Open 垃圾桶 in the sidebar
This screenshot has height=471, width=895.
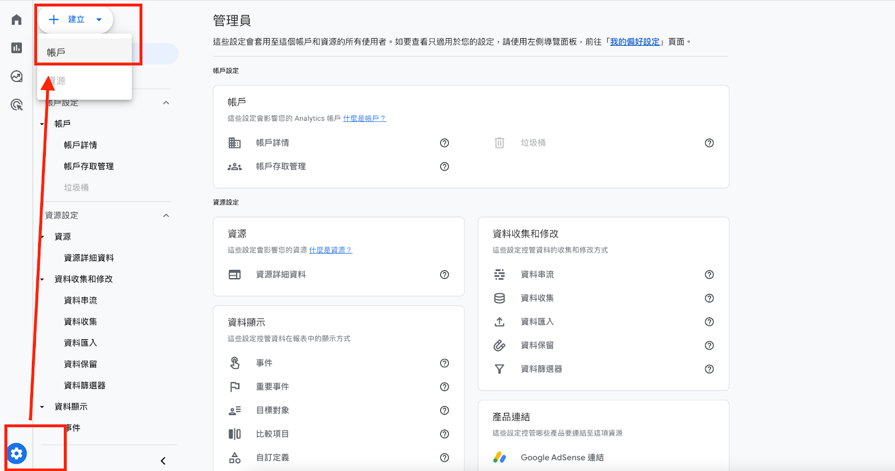77,188
